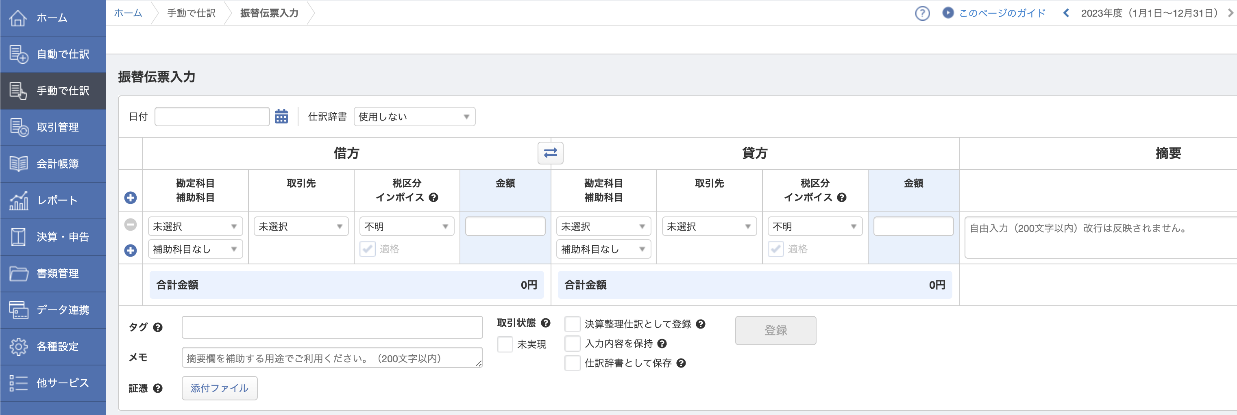Viewport: 1237px width, 415px height.
Task: Go to previous fiscal year arrow
Action: coord(1066,13)
